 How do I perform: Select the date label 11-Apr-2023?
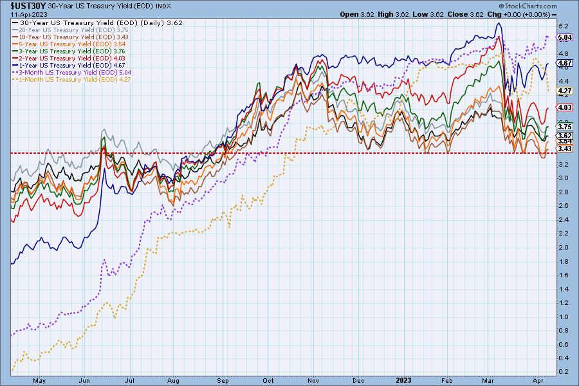pyautogui.click(x=29, y=14)
